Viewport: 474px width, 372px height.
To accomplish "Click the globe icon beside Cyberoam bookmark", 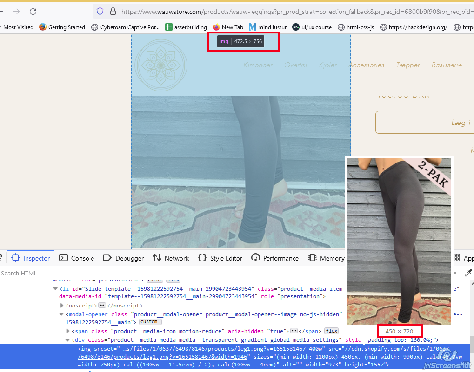I will [x=94, y=27].
